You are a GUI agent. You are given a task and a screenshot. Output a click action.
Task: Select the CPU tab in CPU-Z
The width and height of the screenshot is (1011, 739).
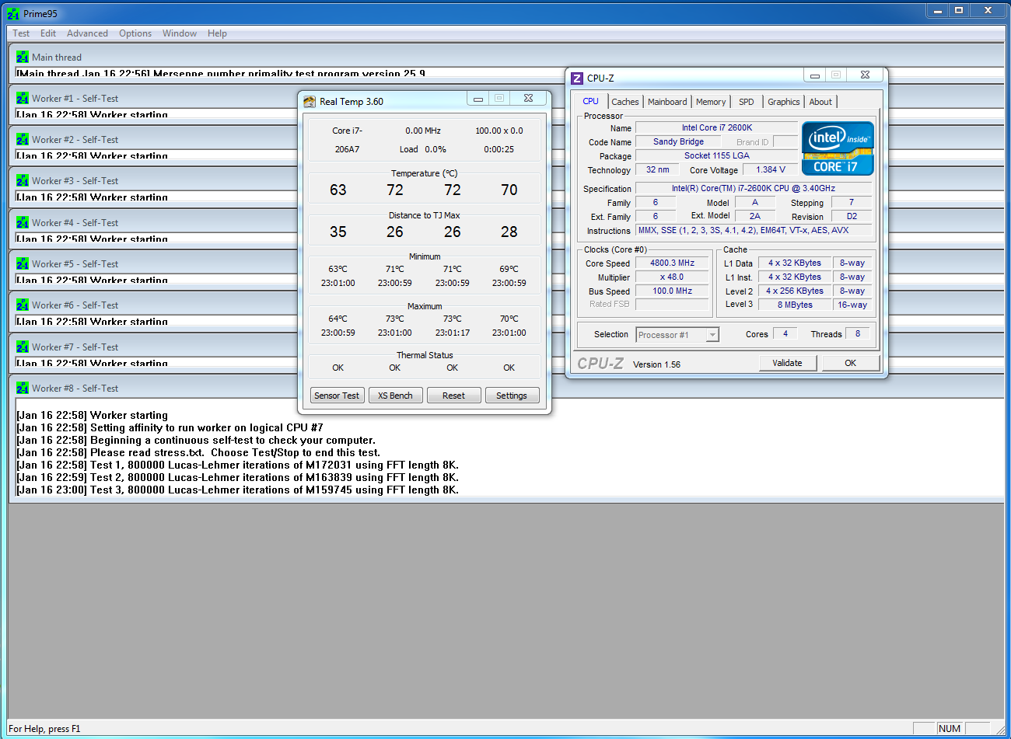591,101
